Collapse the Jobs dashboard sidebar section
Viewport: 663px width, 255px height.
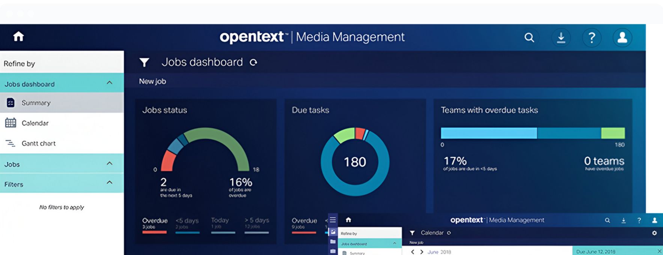coord(109,83)
